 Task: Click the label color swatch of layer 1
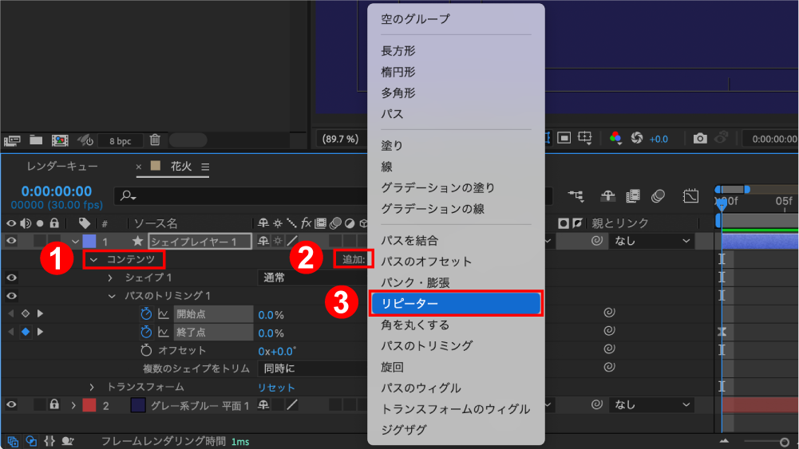[x=89, y=241]
